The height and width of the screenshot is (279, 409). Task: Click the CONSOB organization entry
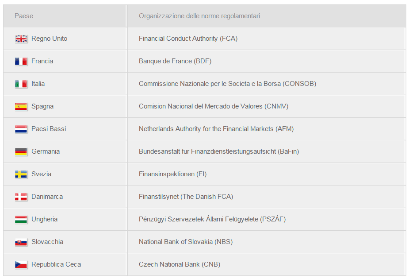click(x=227, y=84)
